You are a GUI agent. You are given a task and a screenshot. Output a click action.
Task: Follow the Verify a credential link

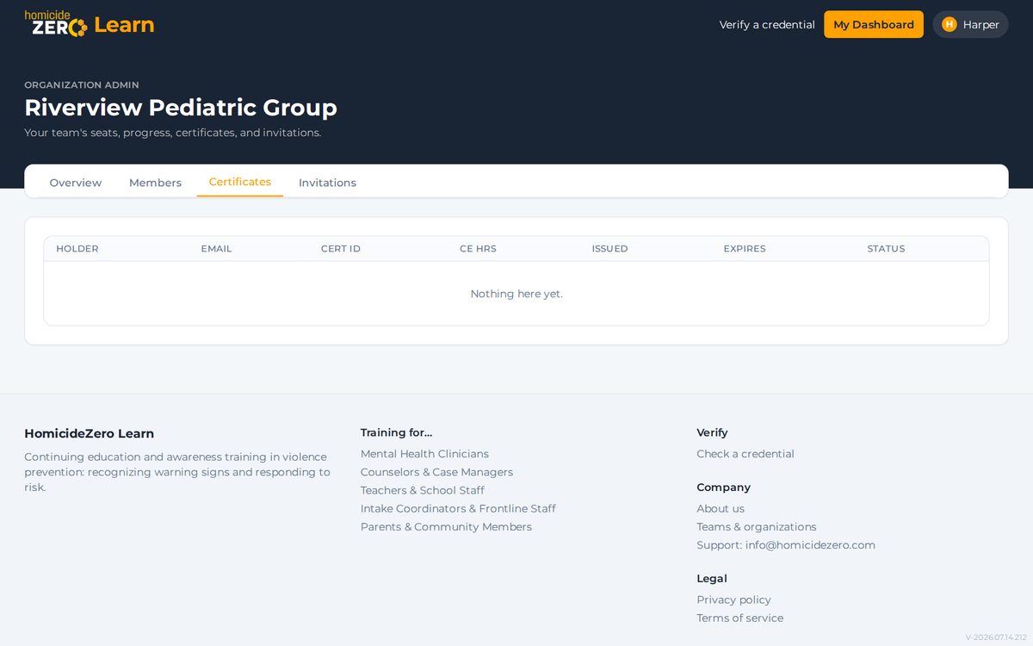click(767, 24)
